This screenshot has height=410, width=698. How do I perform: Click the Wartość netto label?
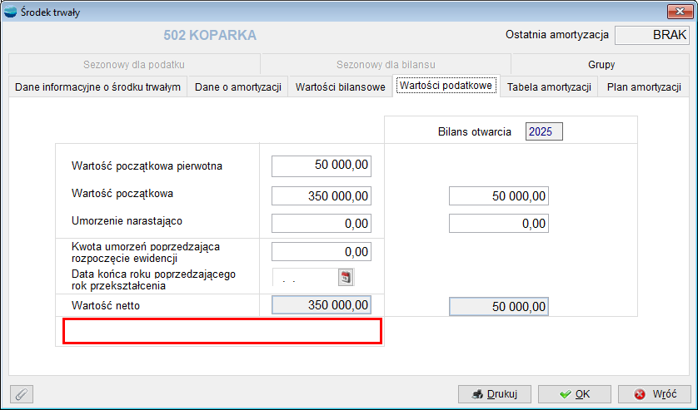click(x=106, y=306)
